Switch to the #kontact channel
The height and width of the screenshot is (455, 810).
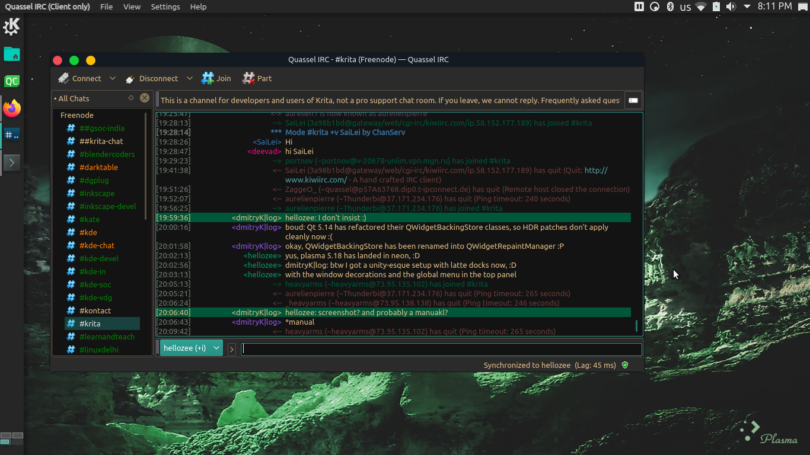coord(95,310)
